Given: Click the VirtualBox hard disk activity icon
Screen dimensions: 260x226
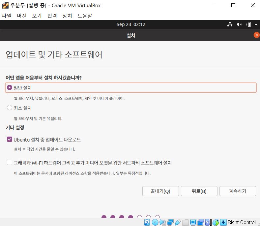Looking at the screenshot, I should (x=147, y=222).
